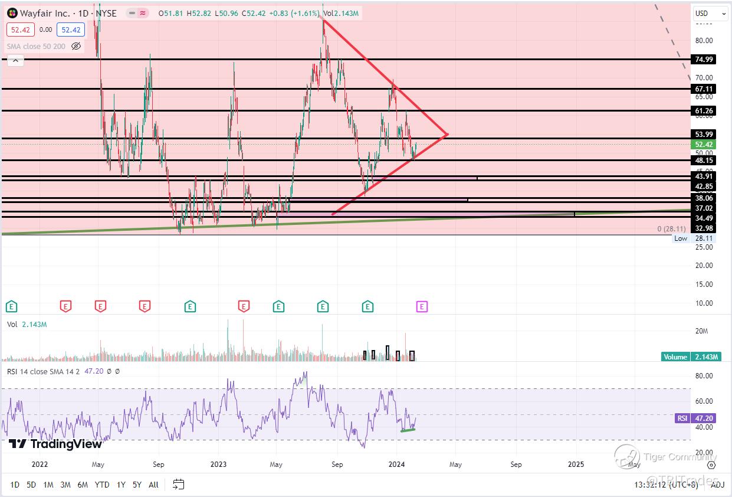Click the Wayfair Inc. symbol logo
Viewport: 732px width, 497px height.
pyautogui.click(x=12, y=13)
